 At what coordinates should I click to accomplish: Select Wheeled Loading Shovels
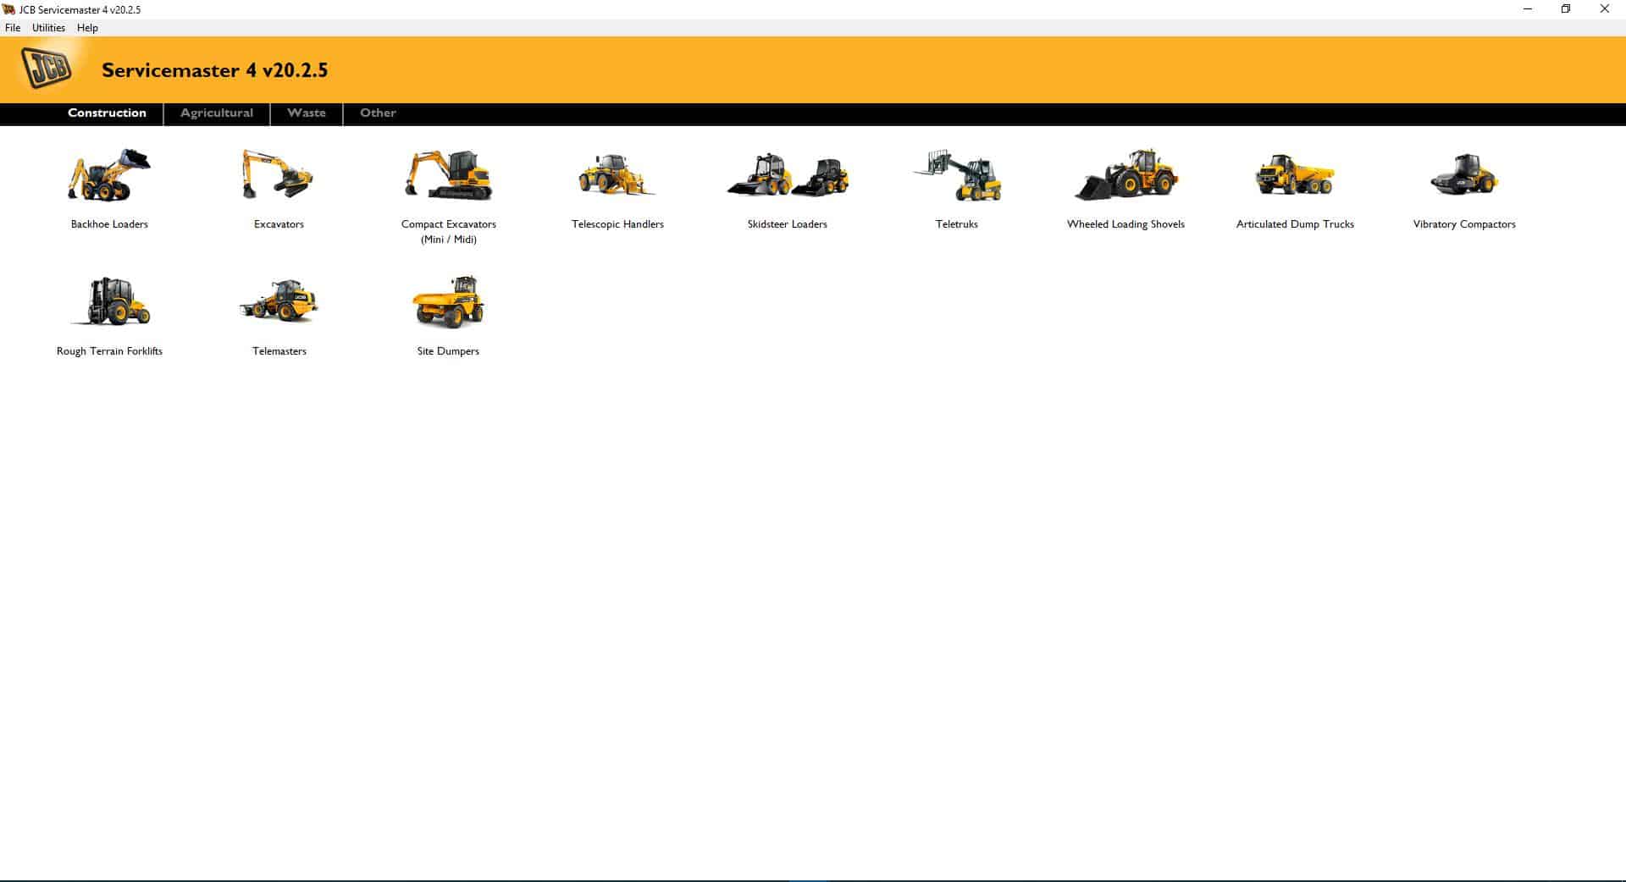1125,175
